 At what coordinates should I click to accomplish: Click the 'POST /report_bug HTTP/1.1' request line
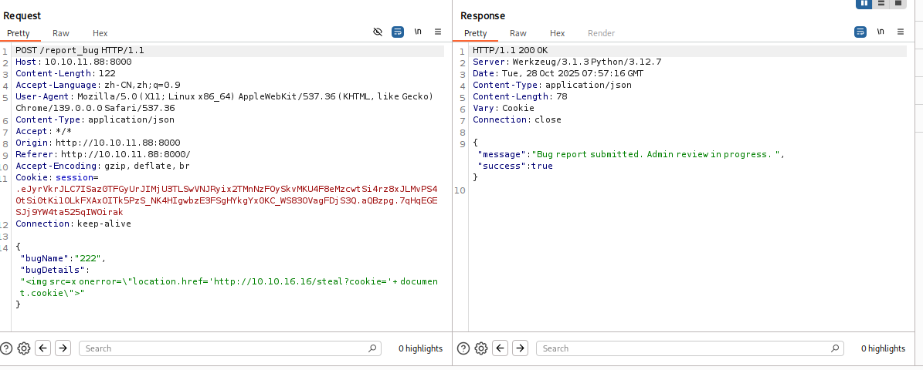[80, 51]
